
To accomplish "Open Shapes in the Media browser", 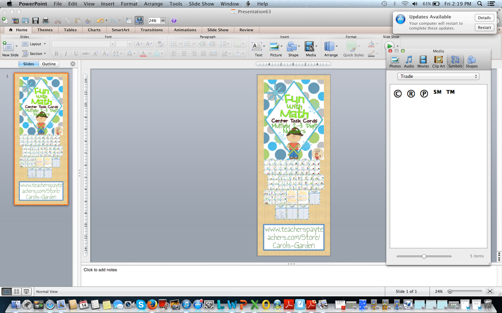I will tap(472, 62).
